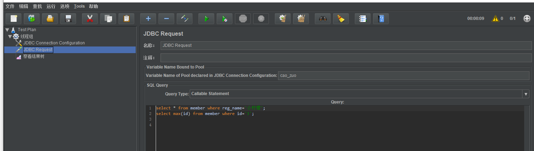Collapse the 线程组 thread group node
This screenshot has height=151, width=534.
(10, 37)
